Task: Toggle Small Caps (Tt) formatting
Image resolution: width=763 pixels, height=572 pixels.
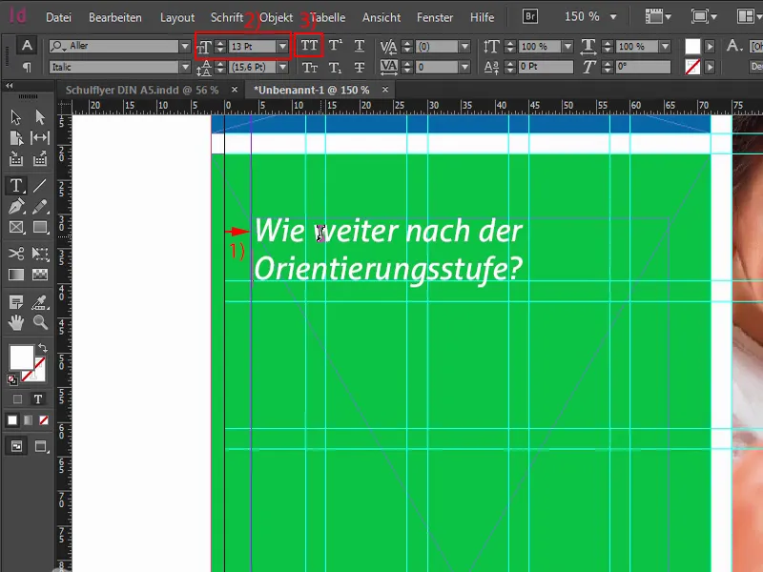Action: (x=309, y=67)
